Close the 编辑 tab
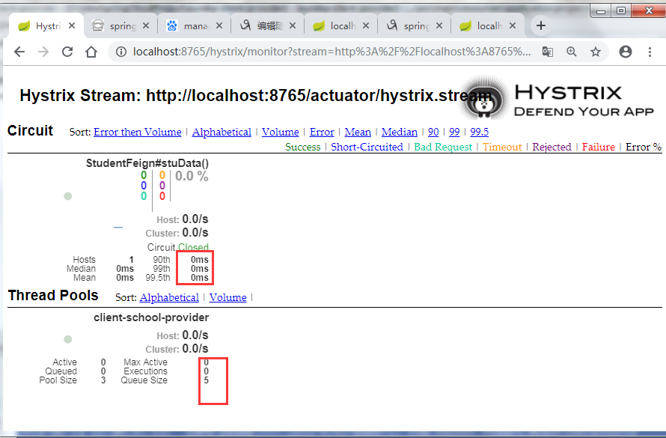The image size is (666, 438). [293, 26]
